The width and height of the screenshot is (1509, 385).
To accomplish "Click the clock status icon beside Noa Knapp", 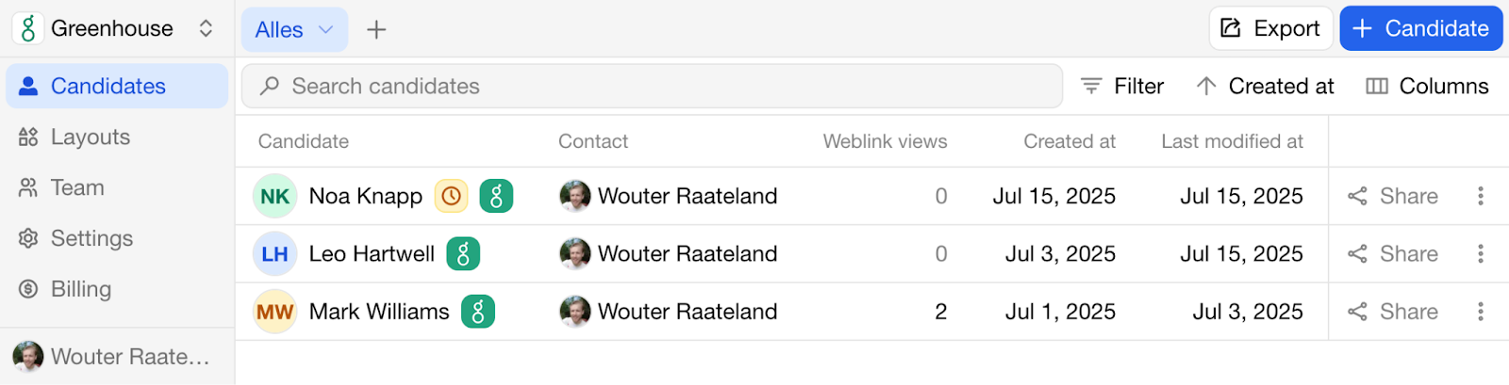I will (x=451, y=196).
